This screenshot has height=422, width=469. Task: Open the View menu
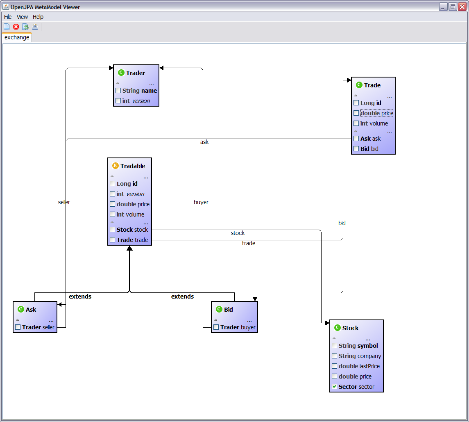point(22,17)
